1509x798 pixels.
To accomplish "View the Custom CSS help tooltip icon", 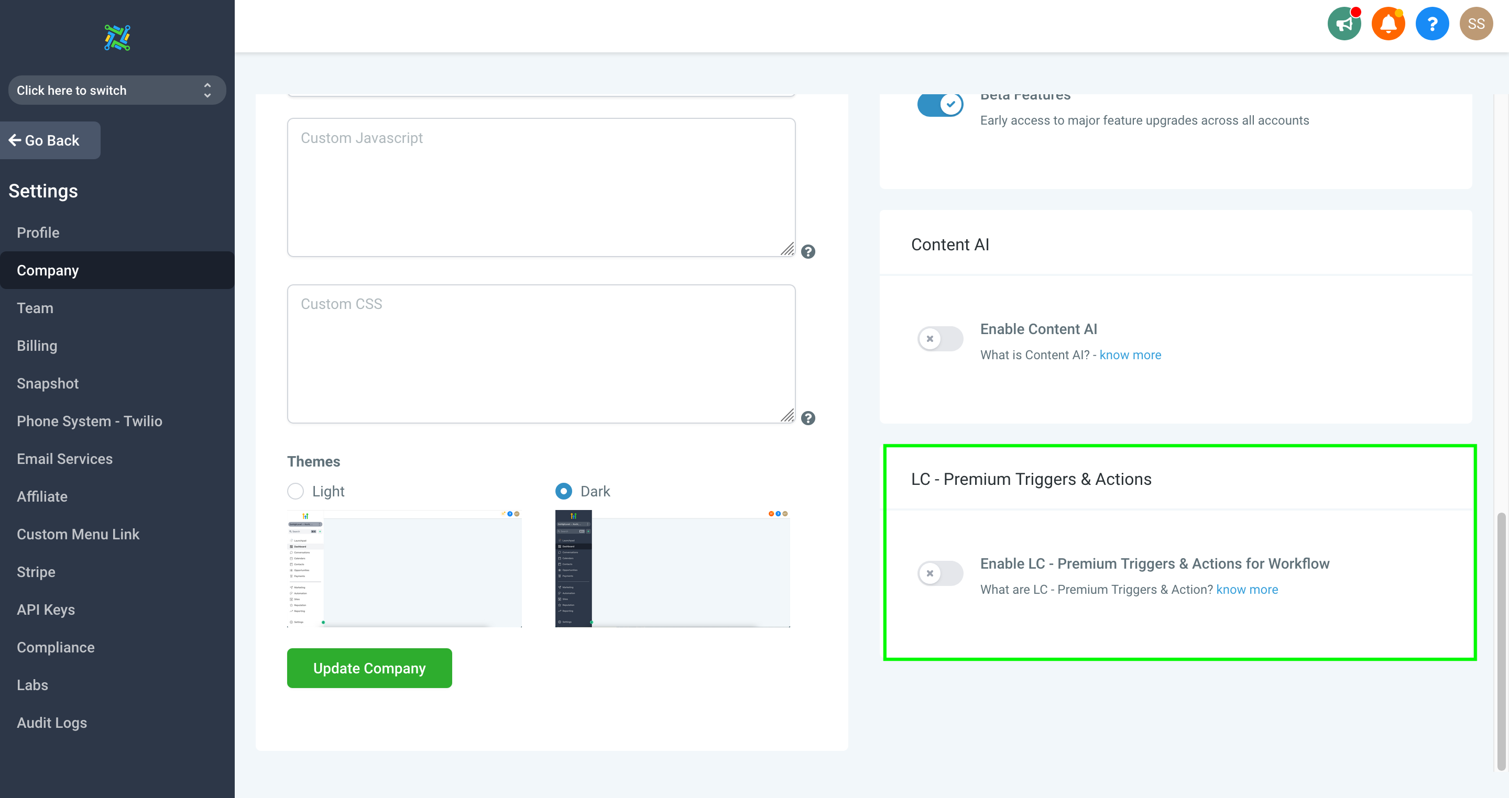I will (808, 418).
